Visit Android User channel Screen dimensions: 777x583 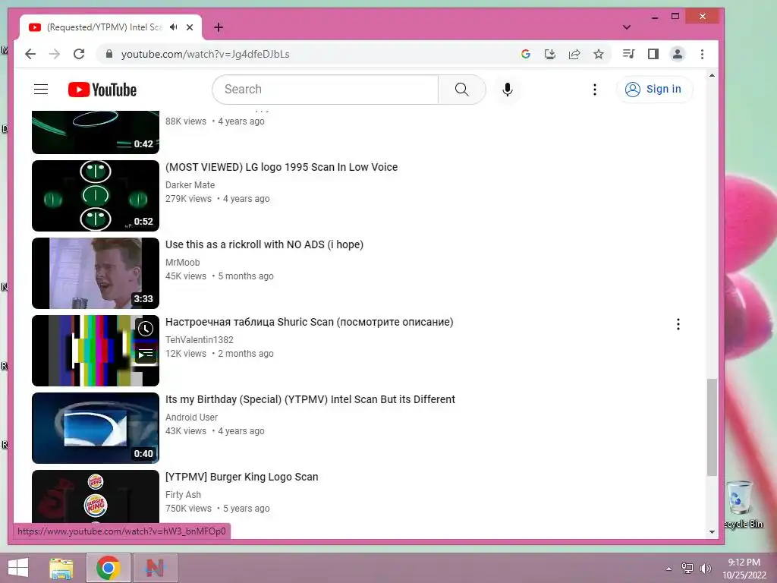[x=192, y=417]
